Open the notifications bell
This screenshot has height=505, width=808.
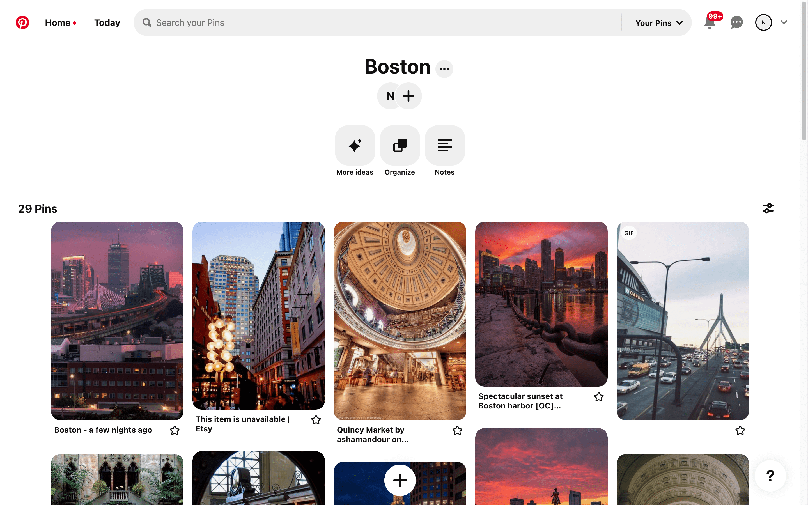pyautogui.click(x=710, y=23)
